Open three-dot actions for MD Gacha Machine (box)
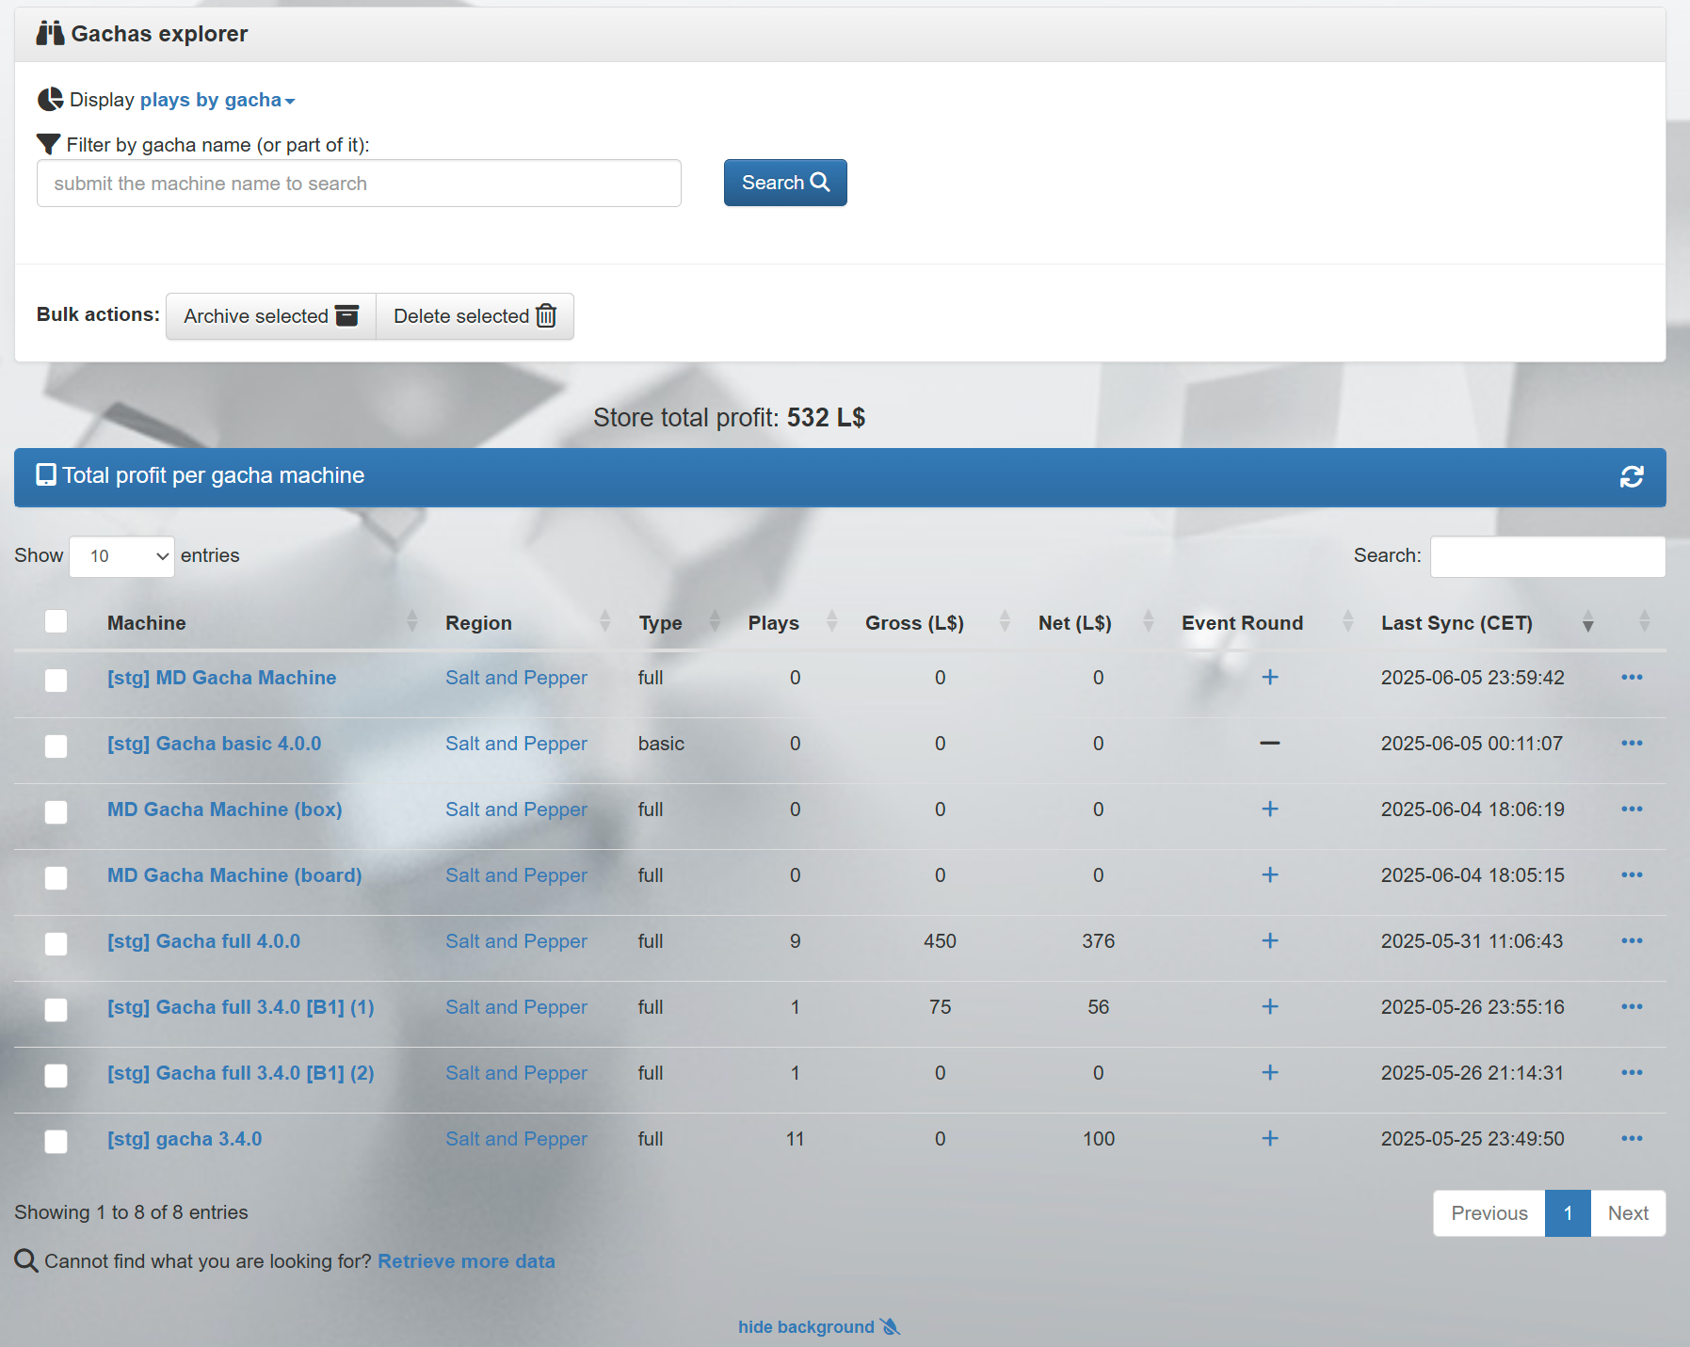Screen dimensions: 1690x1347 point(1632,810)
